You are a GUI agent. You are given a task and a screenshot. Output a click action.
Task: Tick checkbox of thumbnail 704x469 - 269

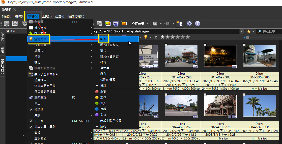click(x=166, y=94)
